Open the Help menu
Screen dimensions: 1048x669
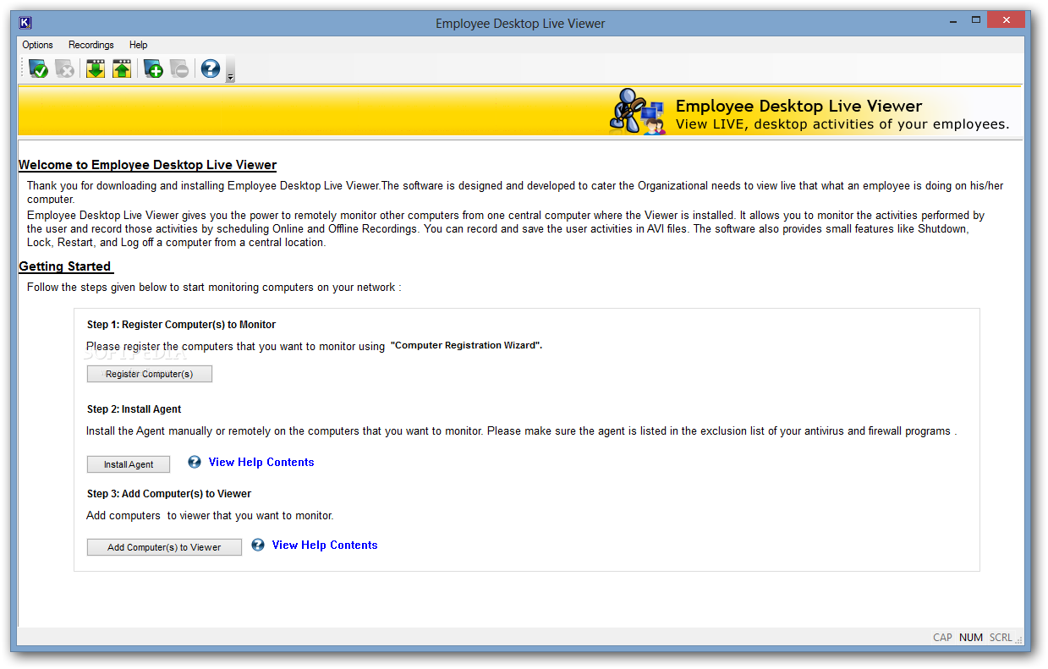tap(139, 45)
